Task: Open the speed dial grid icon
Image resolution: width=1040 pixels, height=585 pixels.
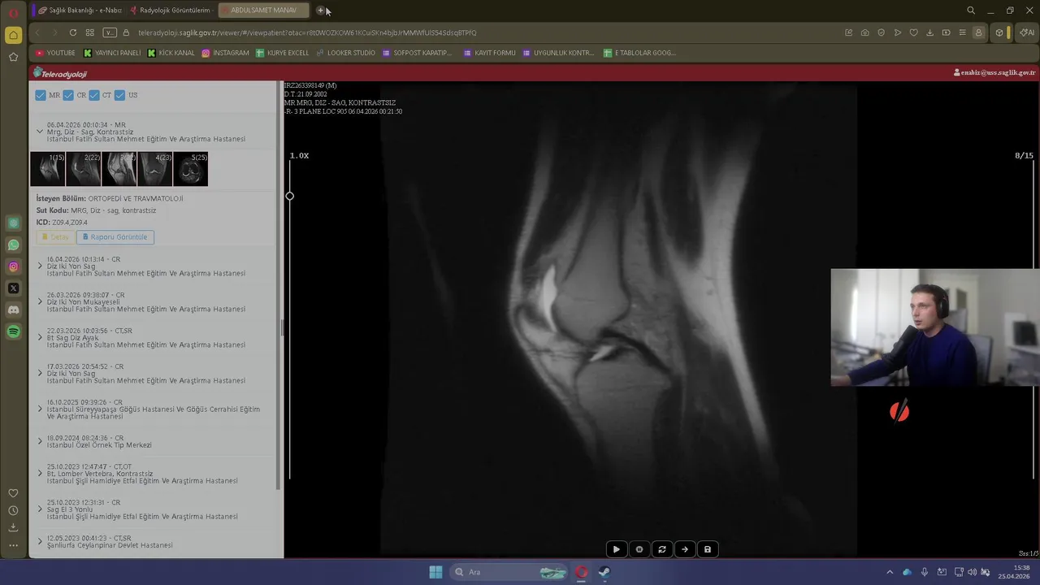Action: click(89, 32)
